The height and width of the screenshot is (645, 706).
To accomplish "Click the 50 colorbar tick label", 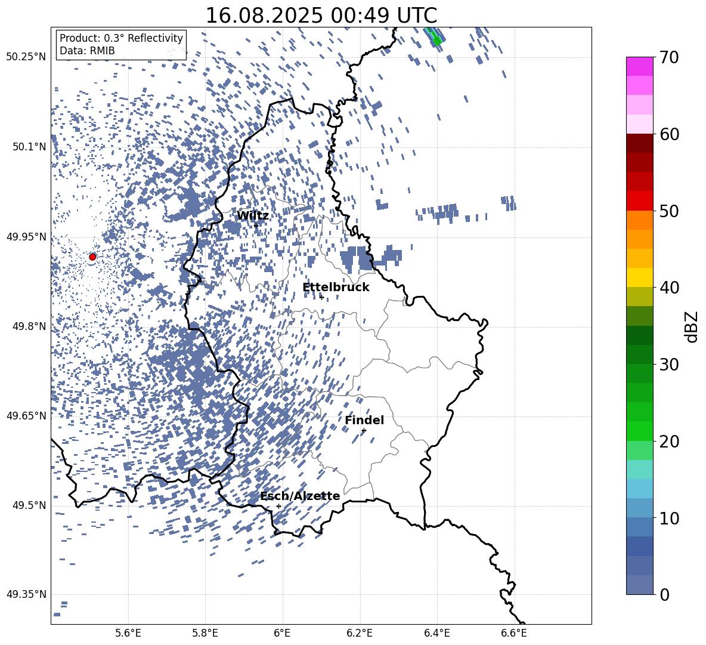I will pos(669,211).
